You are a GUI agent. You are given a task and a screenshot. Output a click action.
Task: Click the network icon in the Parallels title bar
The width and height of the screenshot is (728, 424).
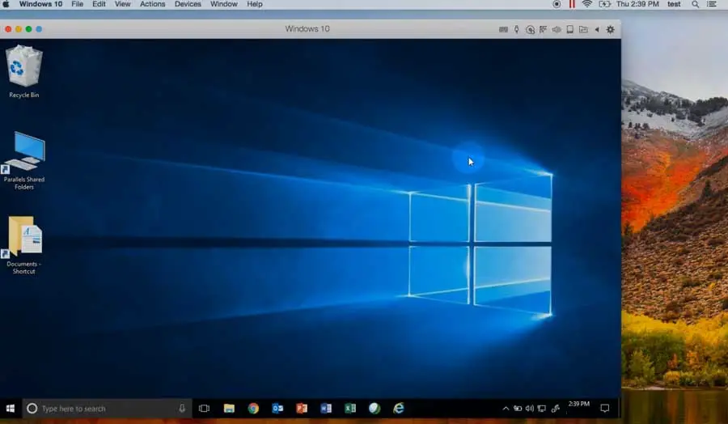point(543,29)
